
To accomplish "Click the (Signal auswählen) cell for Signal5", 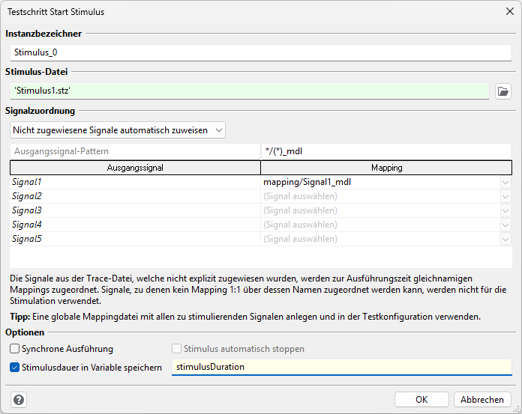I will coord(380,239).
